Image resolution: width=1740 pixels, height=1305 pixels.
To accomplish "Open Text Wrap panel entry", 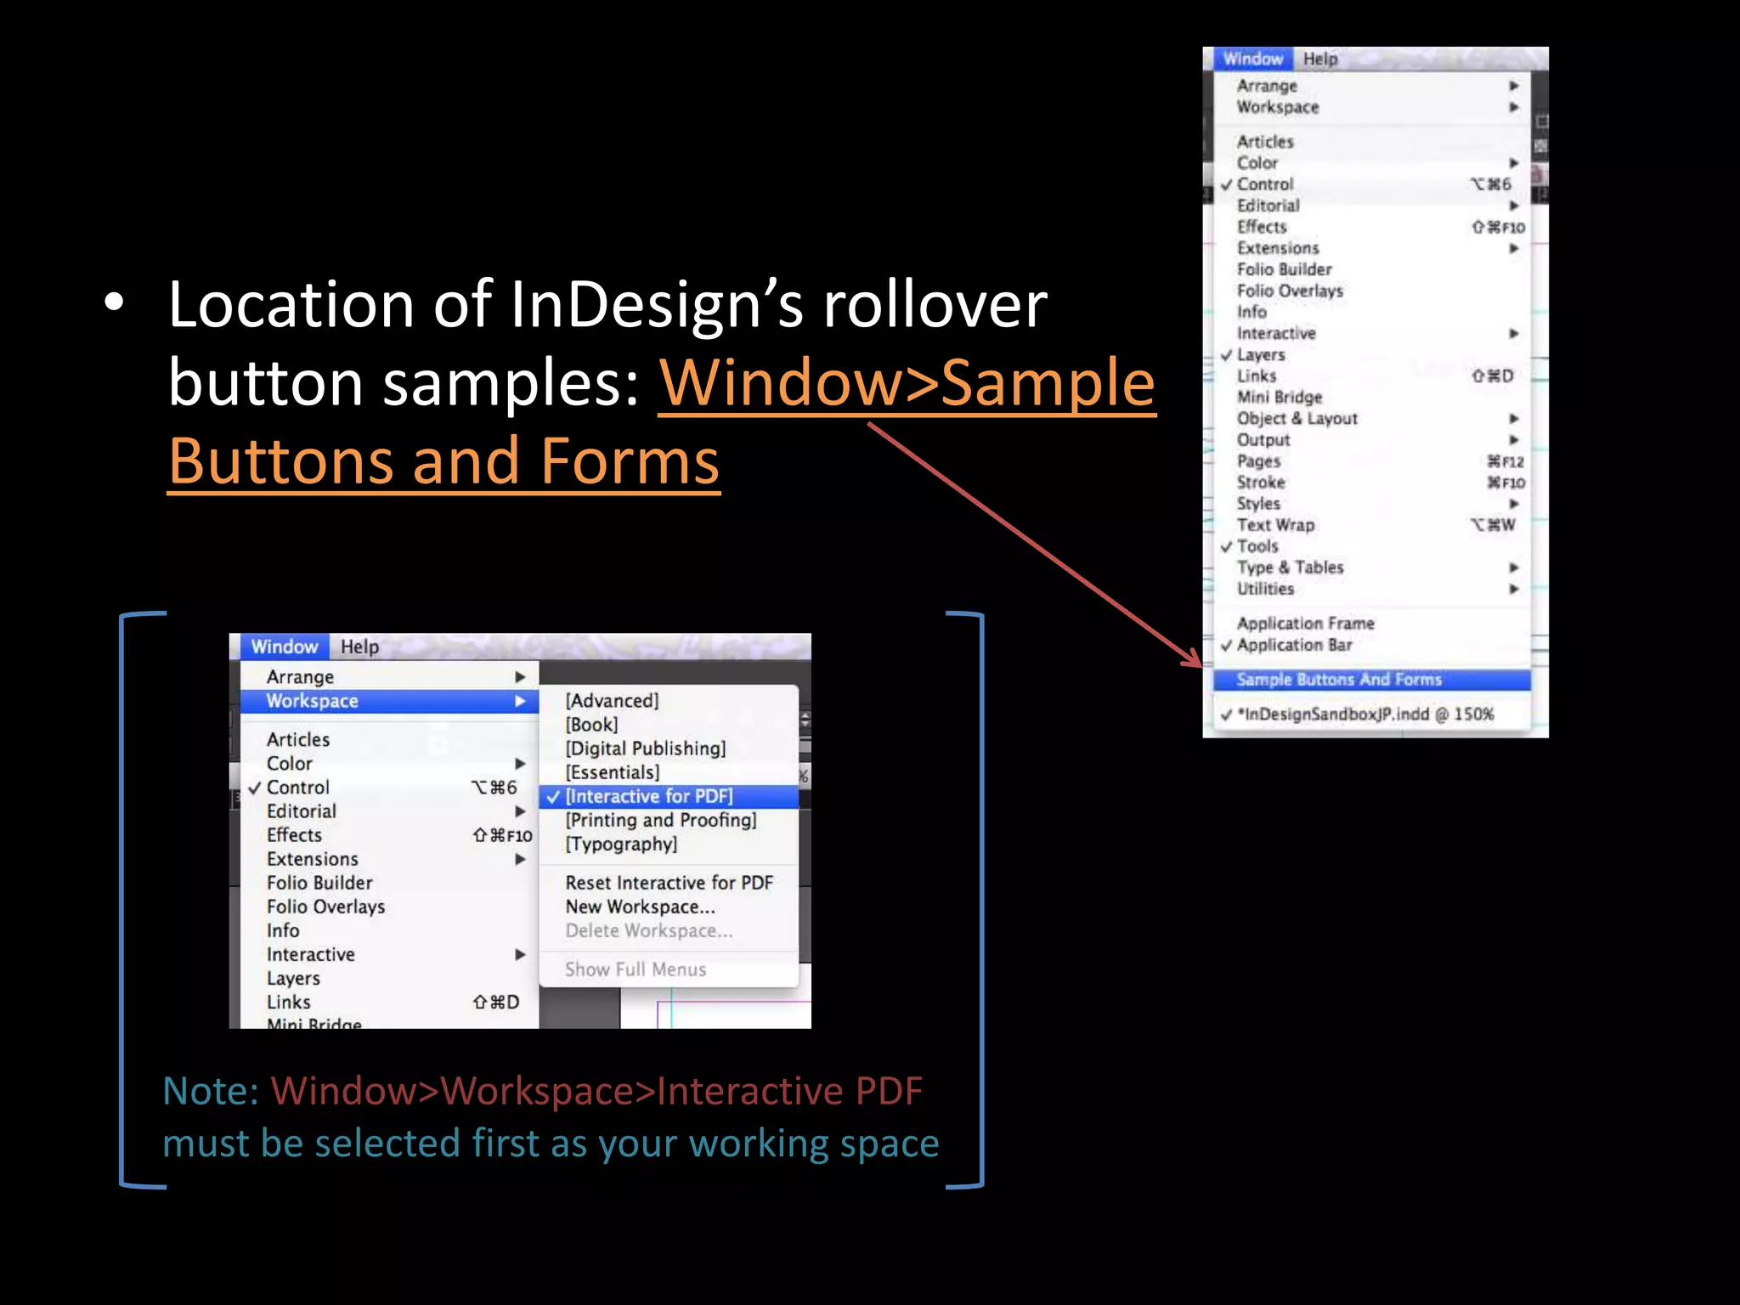I will [1275, 525].
